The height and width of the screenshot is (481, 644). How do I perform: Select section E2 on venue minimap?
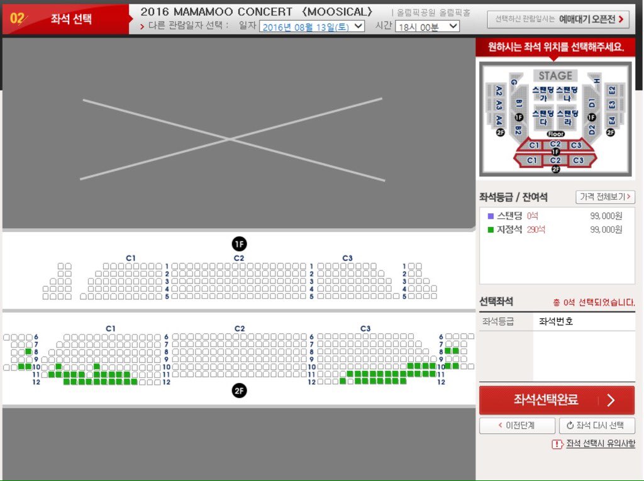[x=612, y=91]
